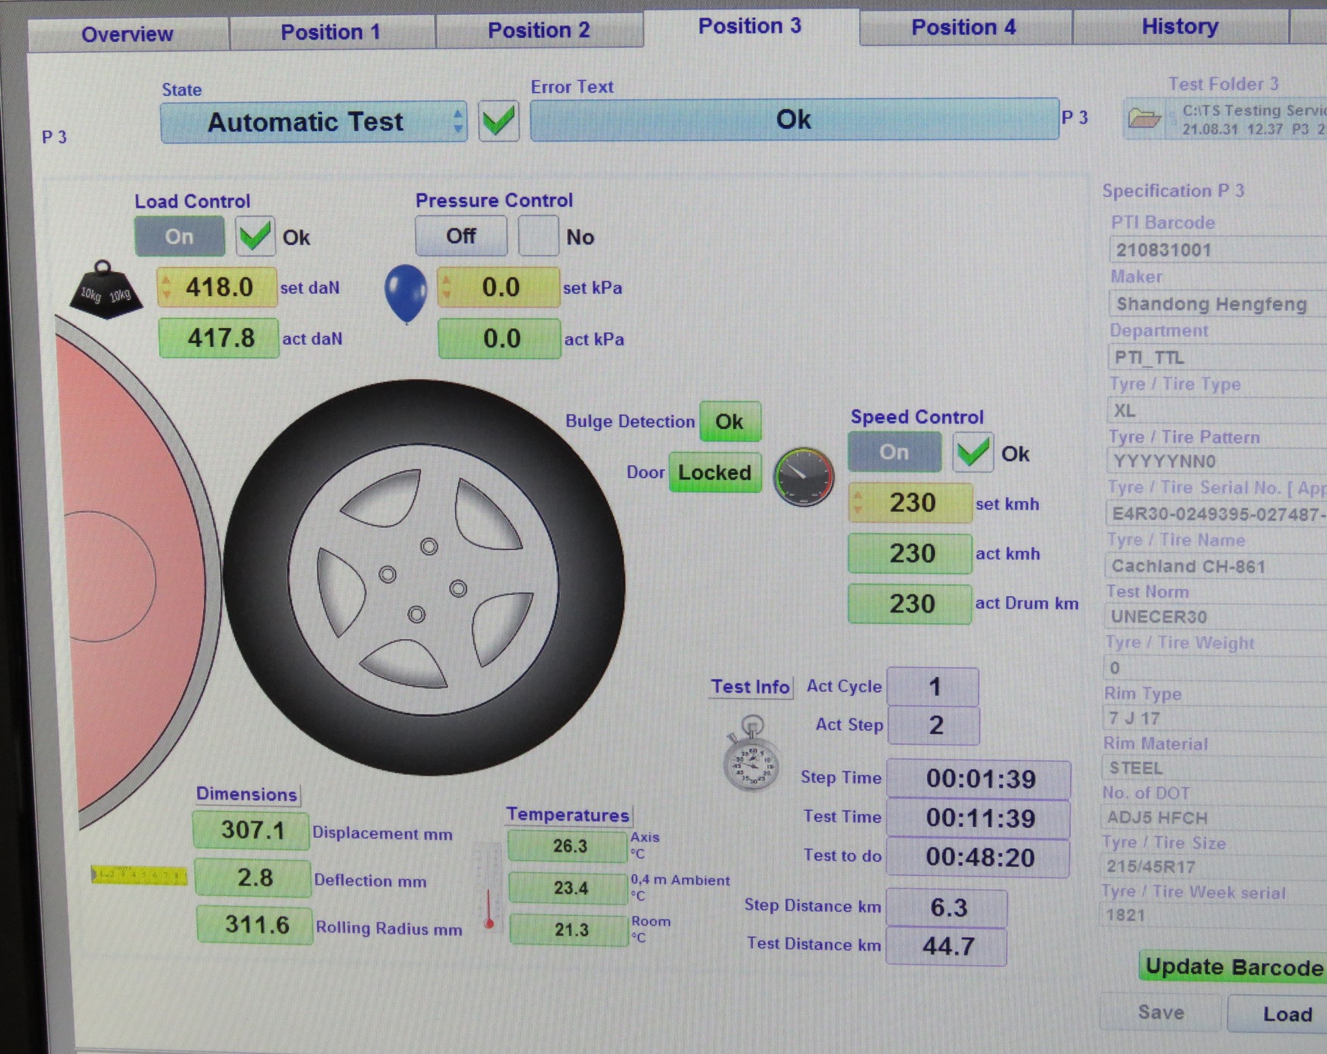Toggle the Pressure Control Off switch
The width and height of the screenshot is (1327, 1054).
point(461,236)
